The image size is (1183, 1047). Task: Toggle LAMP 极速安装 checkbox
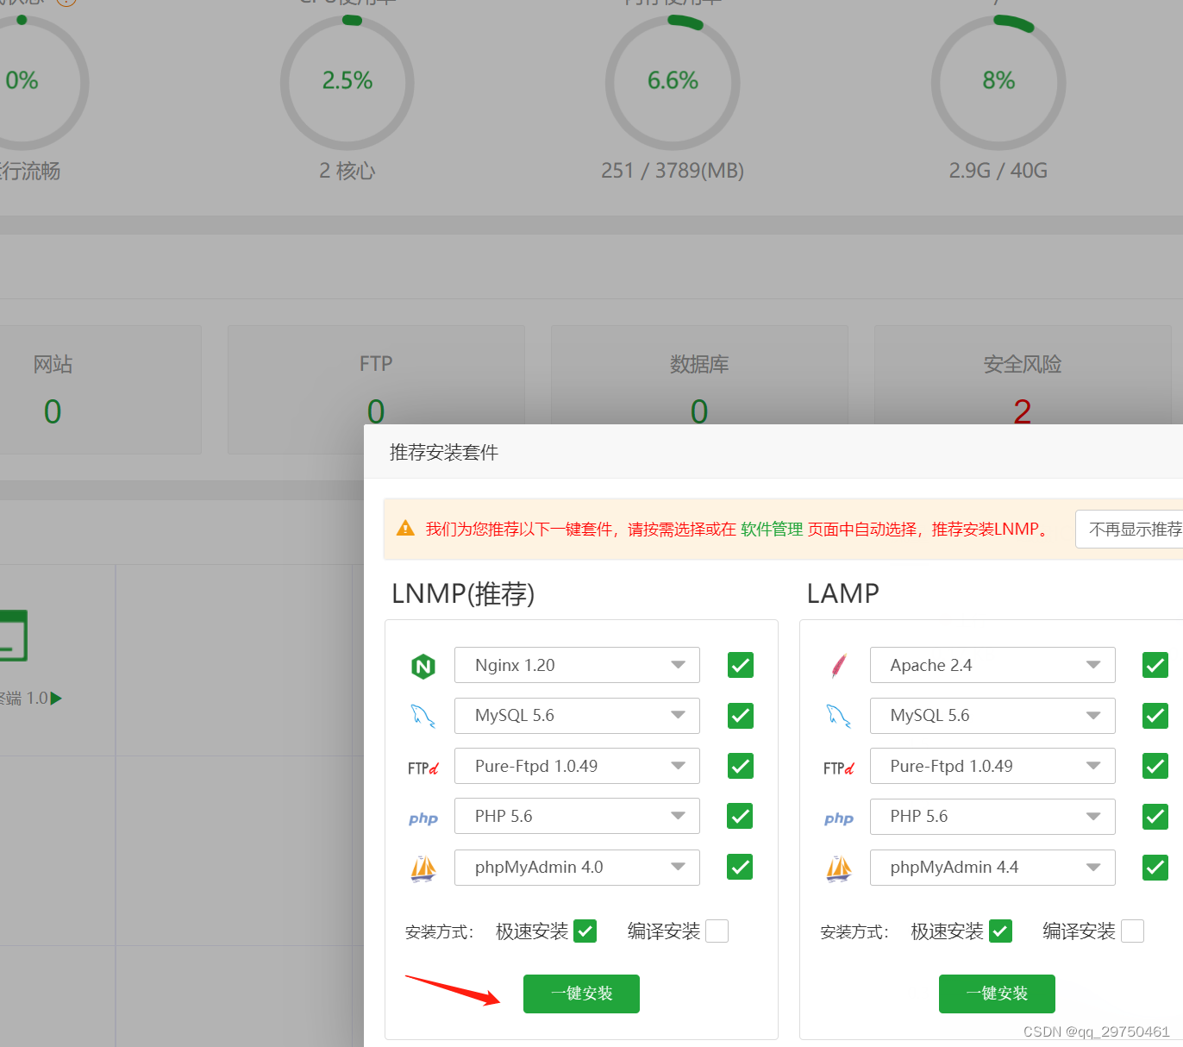point(1001,931)
